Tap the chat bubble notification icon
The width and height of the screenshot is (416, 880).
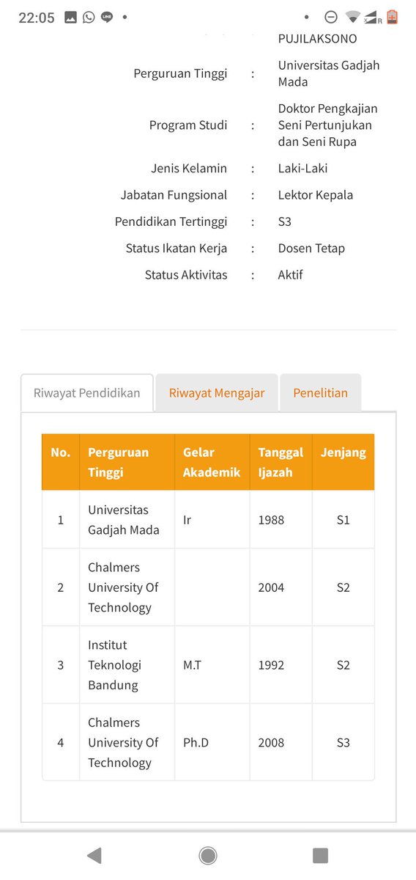(x=107, y=17)
